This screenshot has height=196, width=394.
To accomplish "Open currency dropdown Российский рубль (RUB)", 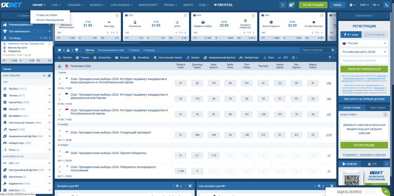I will tap(364, 52).
